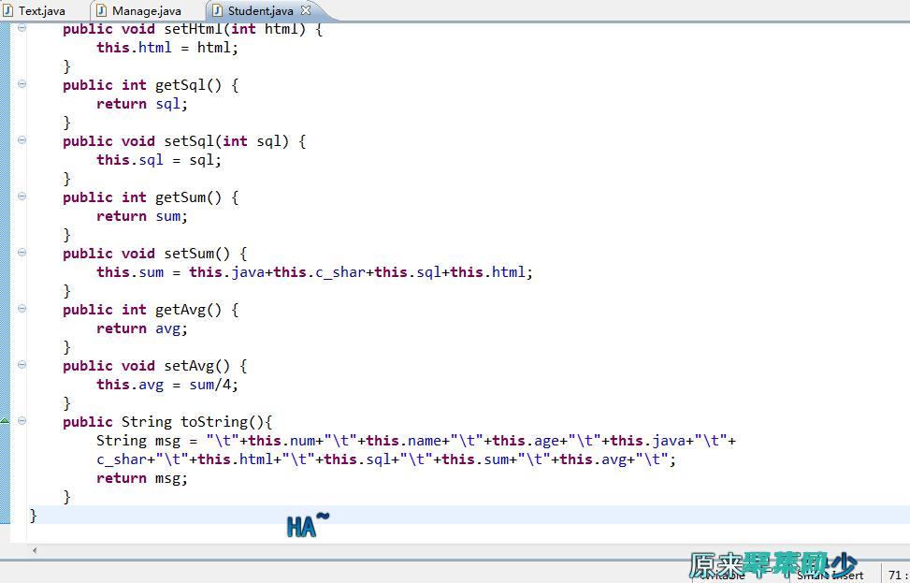Click the Smart Insert status bar field
Screen dimensions: 910x583
point(831,575)
